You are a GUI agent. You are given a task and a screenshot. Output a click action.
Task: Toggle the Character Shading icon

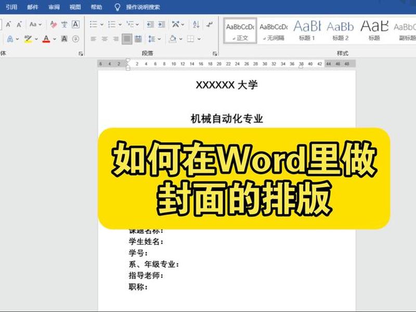(64, 39)
